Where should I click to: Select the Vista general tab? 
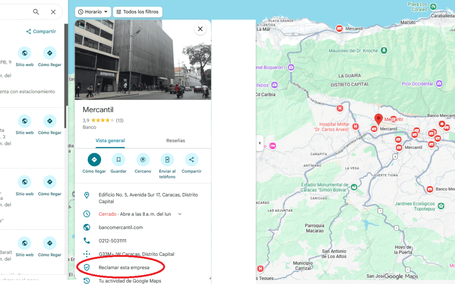[x=110, y=141]
